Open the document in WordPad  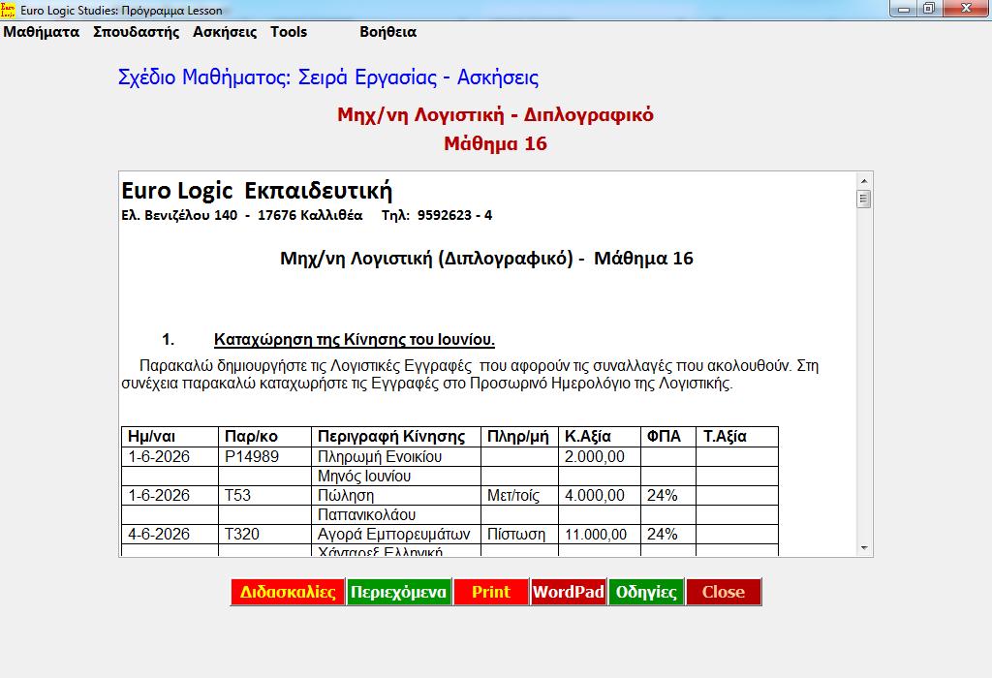(x=568, y=592)
